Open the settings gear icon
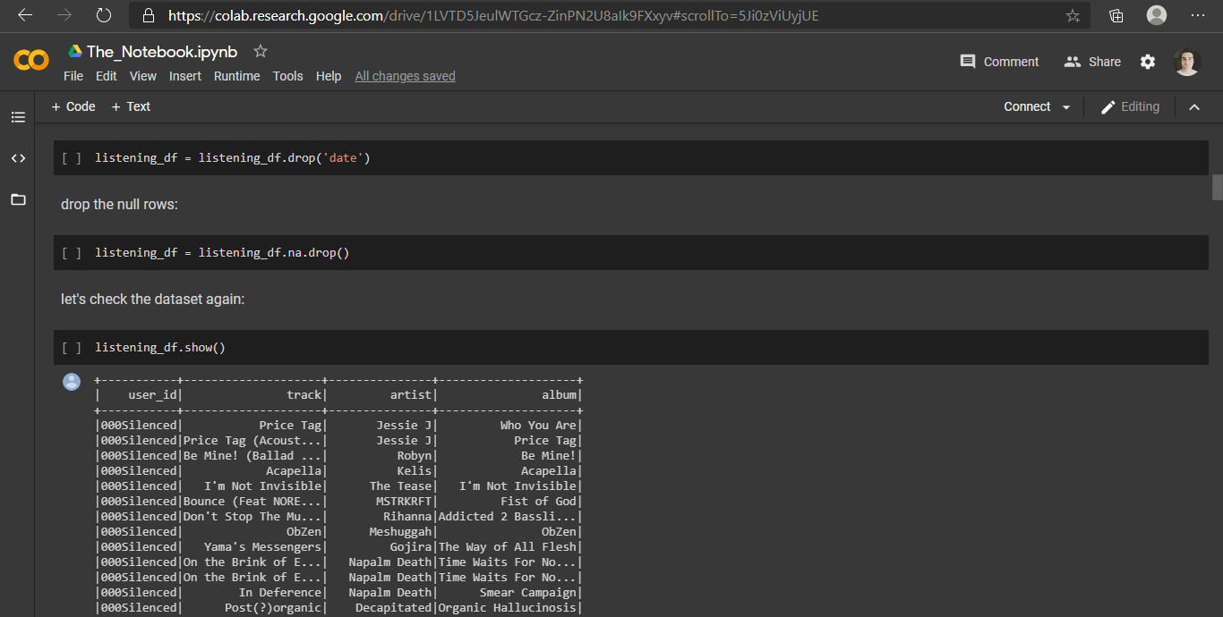 pos(1148,62)
